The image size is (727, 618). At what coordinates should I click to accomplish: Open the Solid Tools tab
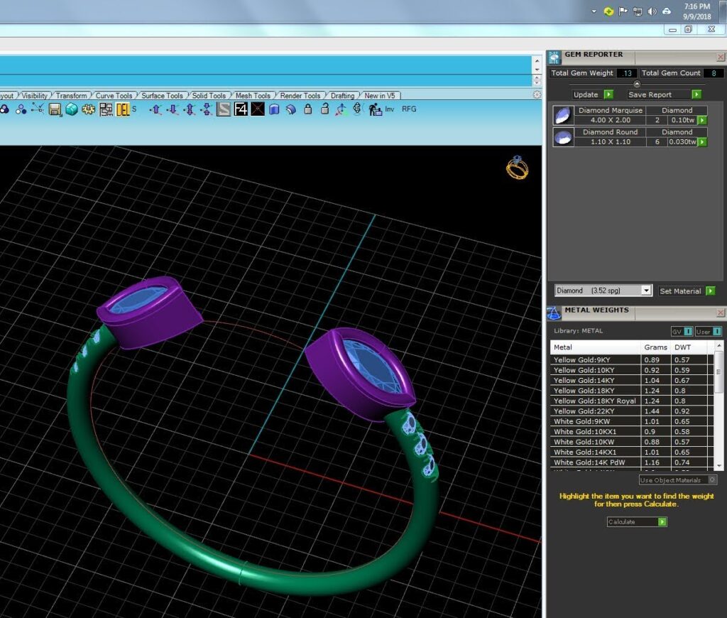coord(209,96)
